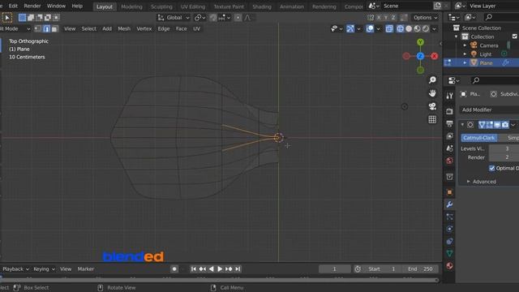Toggle viewport gizmos
The width and height of the screenshot is (519, 292).
(350, 29)
